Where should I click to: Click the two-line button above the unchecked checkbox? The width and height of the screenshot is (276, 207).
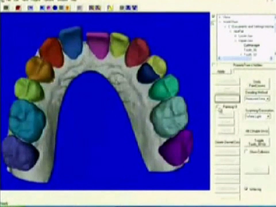click(x=257, y=142)
